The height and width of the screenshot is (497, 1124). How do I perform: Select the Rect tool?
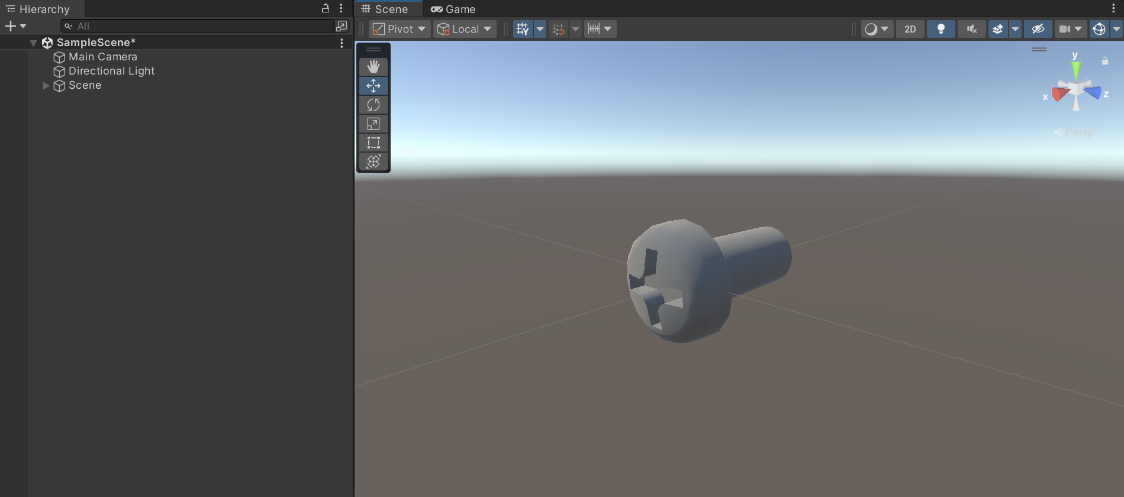point(373,143)
